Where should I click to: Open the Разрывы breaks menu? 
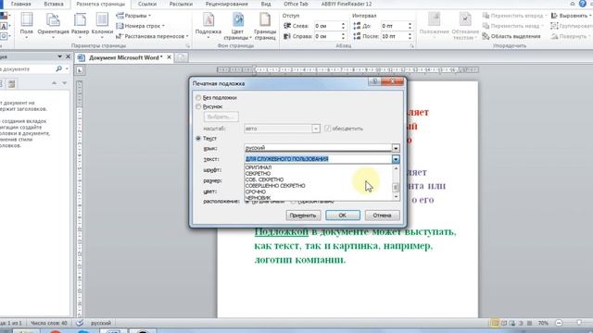pos(133,16)
